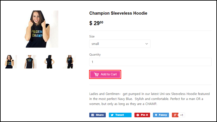
Task: Select thumbnail of man wearing hoodie
Action: pyautogui.click(x=30, y=62)
